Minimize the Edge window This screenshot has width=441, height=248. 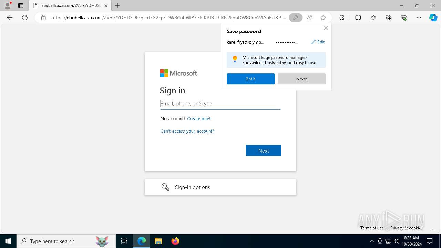point(401,6)
